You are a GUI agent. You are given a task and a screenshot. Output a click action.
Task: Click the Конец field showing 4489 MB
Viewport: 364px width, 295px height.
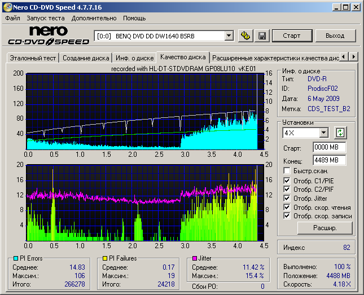(x=329, y=160)
